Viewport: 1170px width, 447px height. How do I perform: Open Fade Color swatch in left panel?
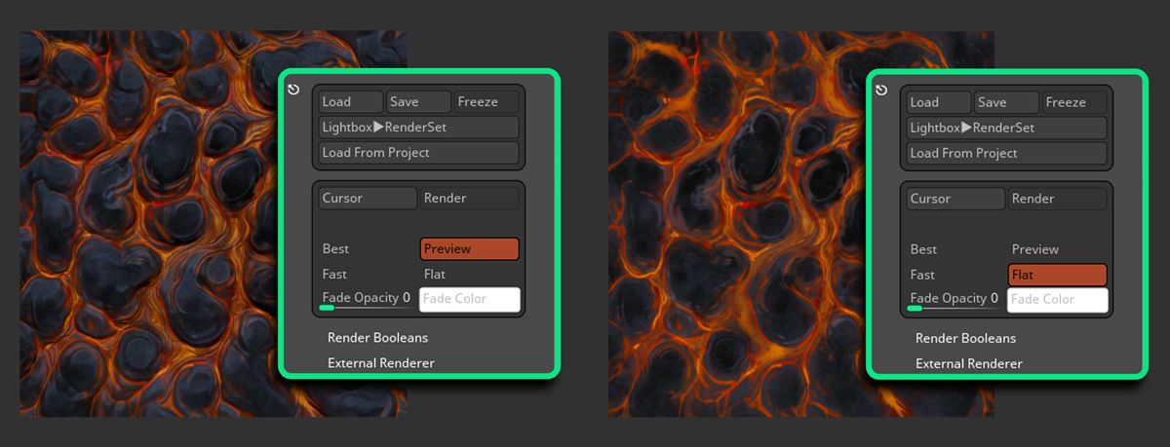[470, 299]
